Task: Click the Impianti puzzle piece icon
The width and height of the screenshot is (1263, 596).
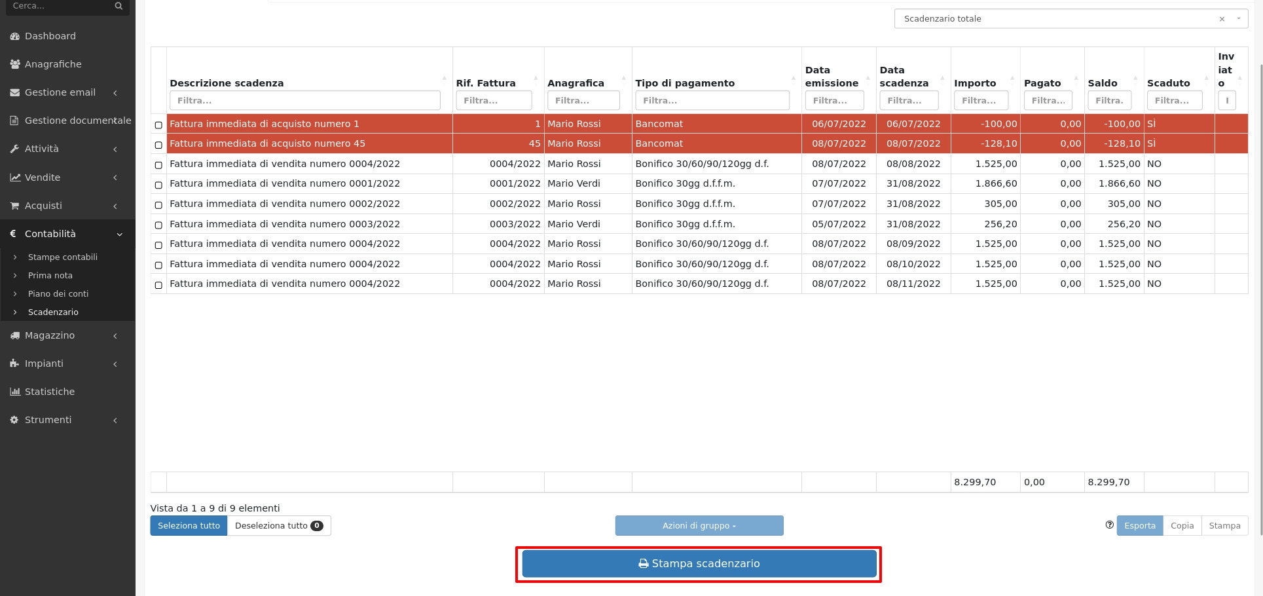Action: coord(14,363)
